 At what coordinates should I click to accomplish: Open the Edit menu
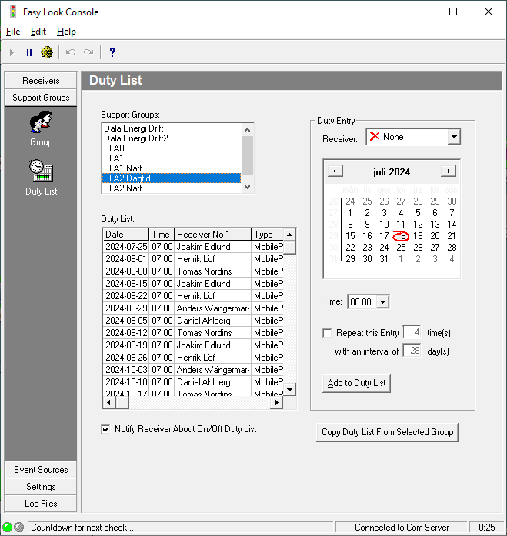[x=38, y=32]
